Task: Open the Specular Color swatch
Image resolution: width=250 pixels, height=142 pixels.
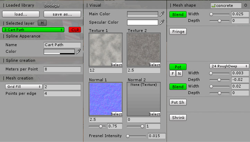Action: [143, 22]
